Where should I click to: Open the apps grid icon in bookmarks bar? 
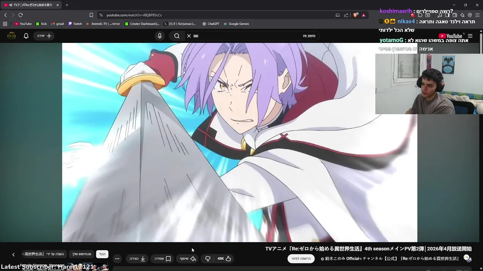5,24
